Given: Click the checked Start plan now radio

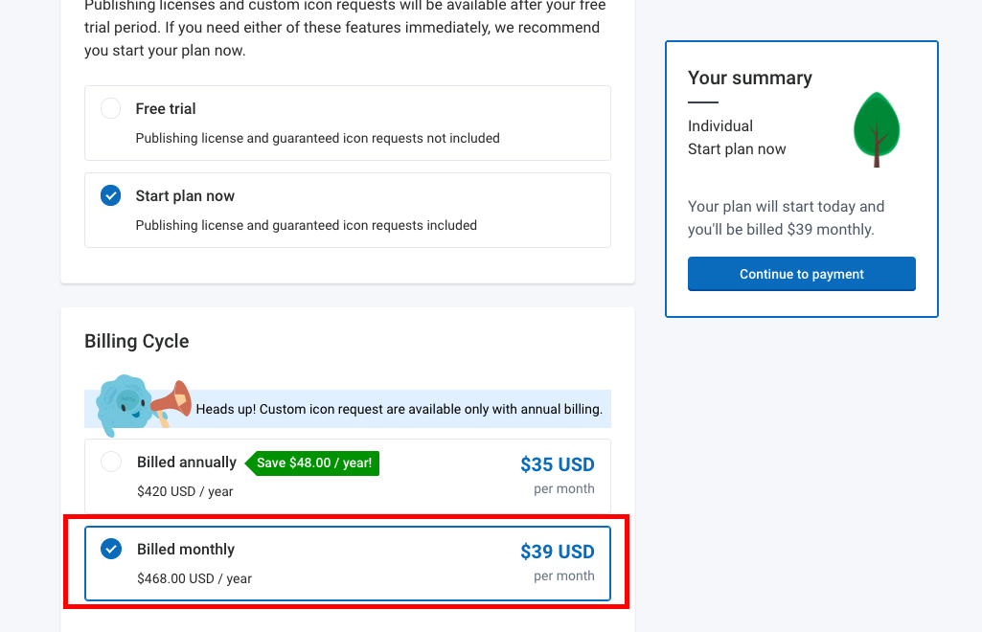Looking at the screenshot, I should pos(111,196).
